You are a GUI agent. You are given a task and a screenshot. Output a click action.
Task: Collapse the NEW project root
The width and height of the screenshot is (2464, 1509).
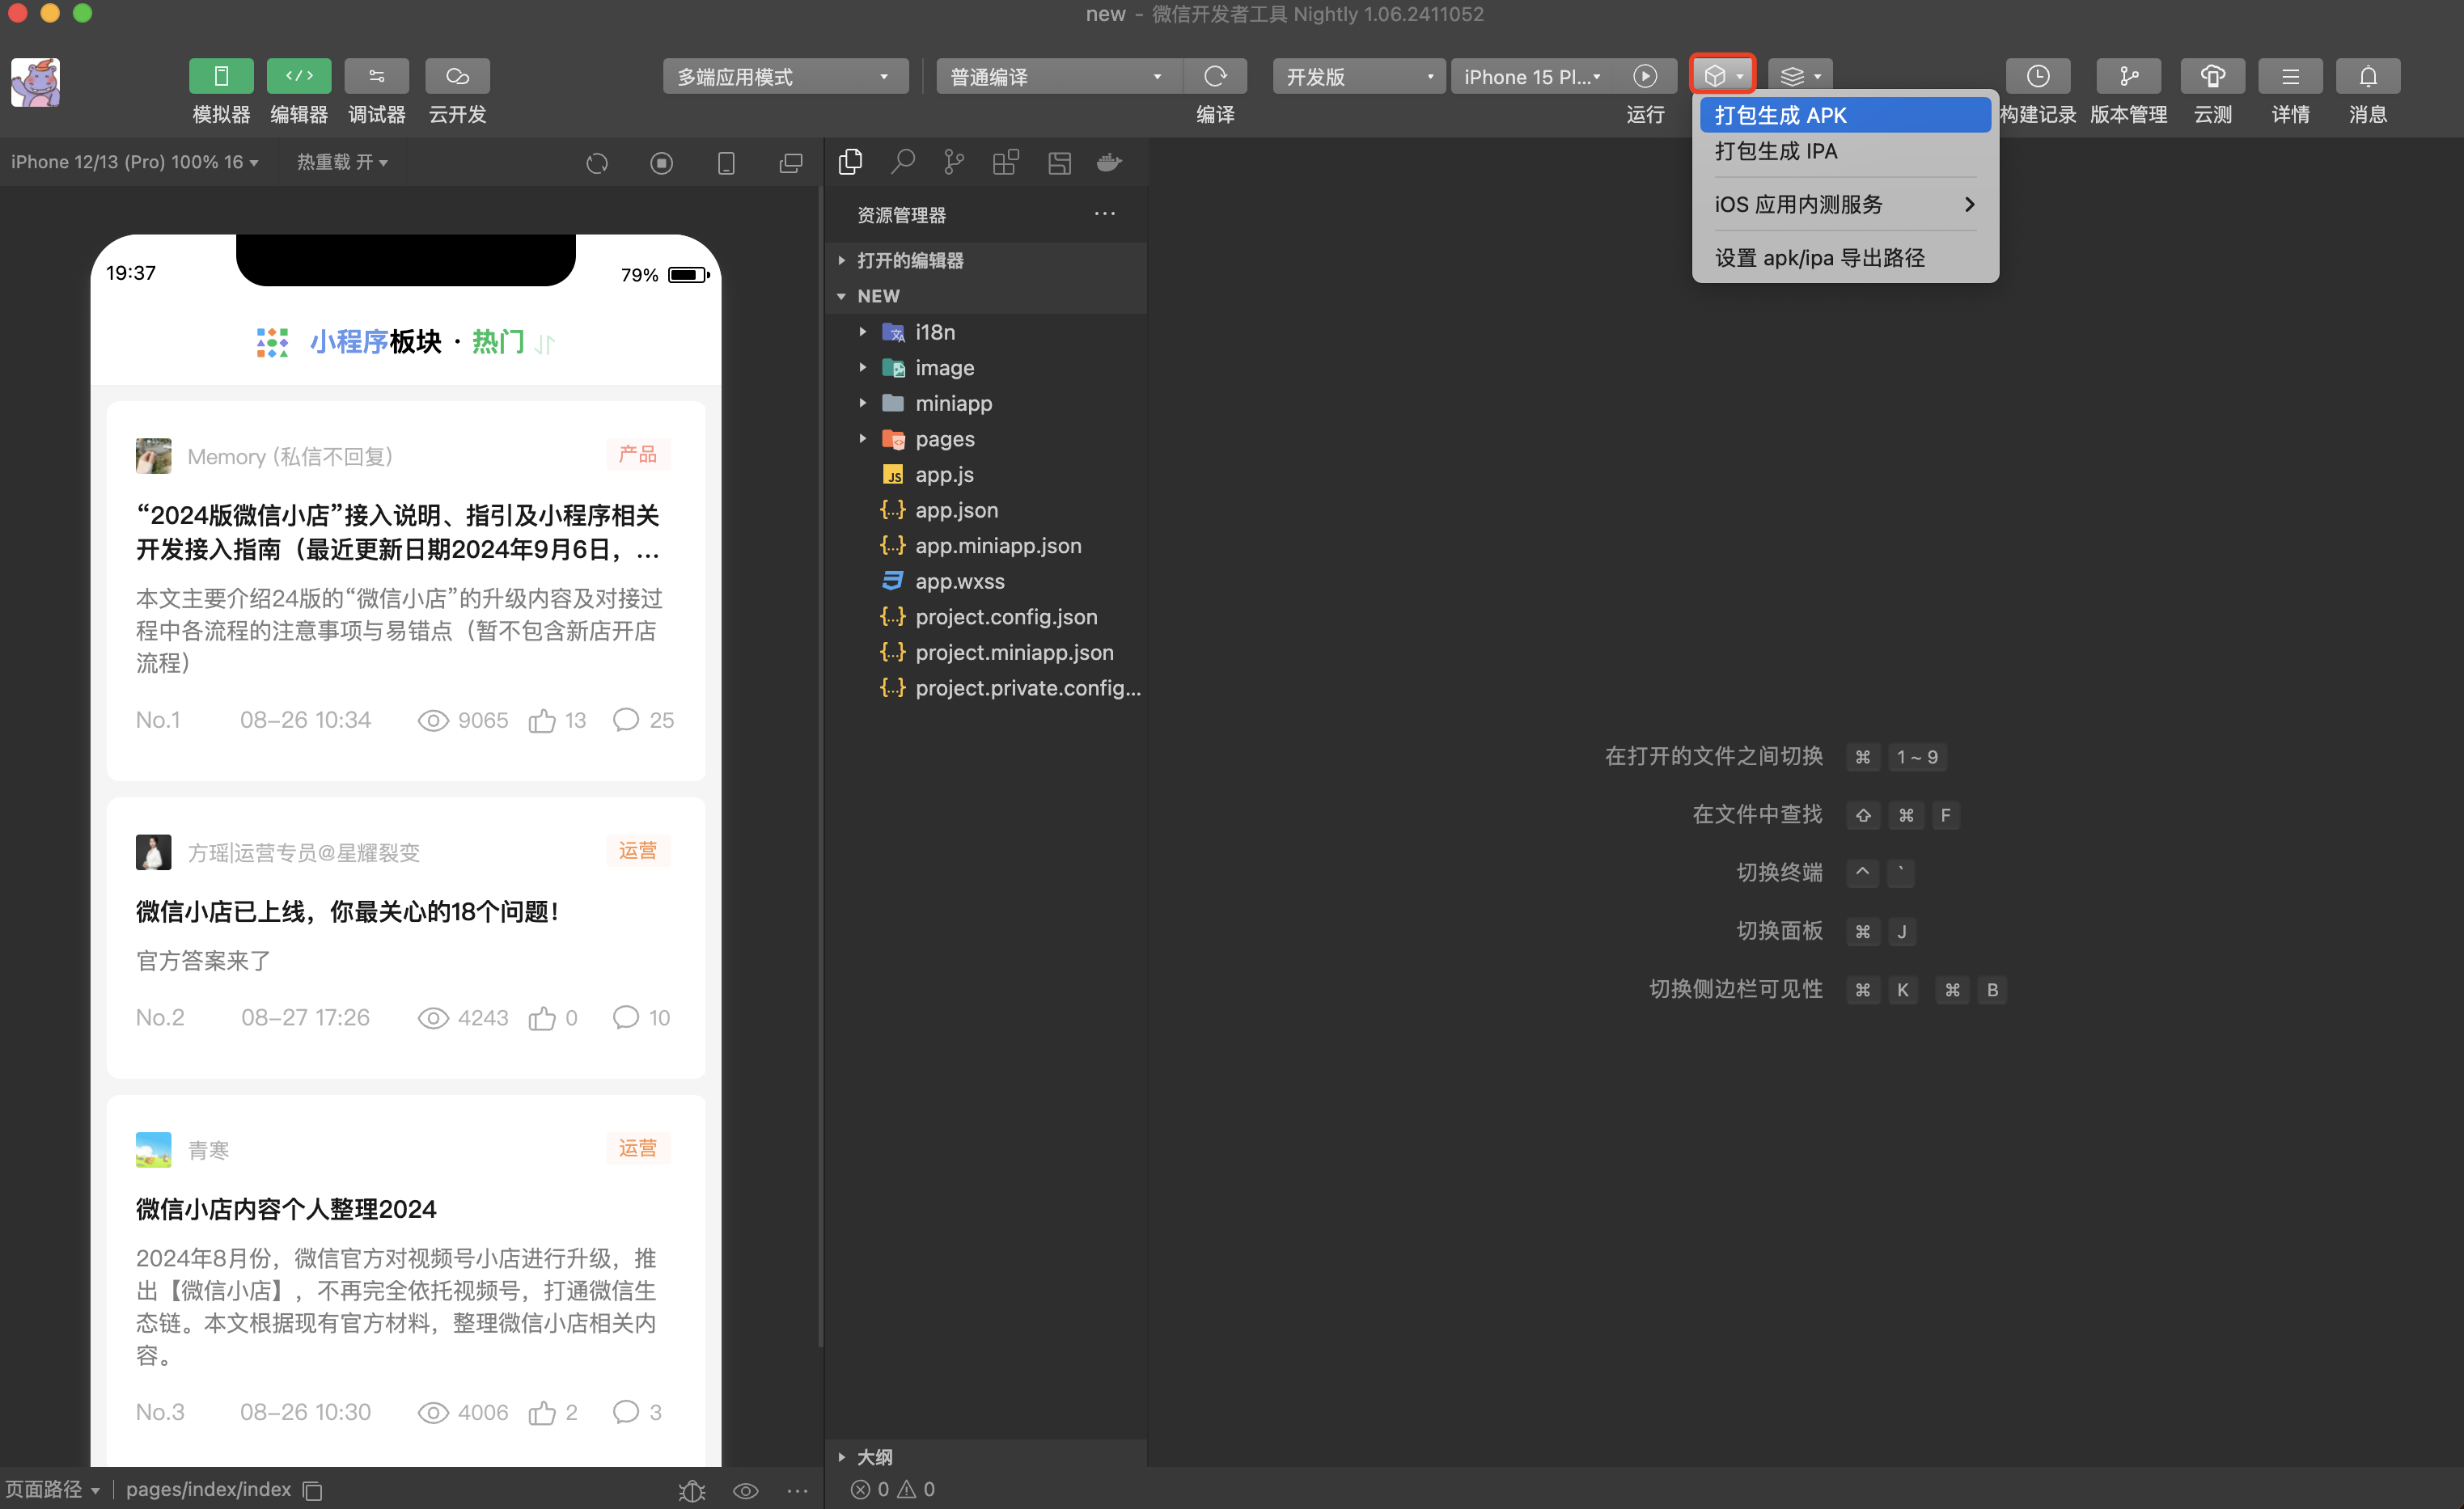[x=986, y=296]
